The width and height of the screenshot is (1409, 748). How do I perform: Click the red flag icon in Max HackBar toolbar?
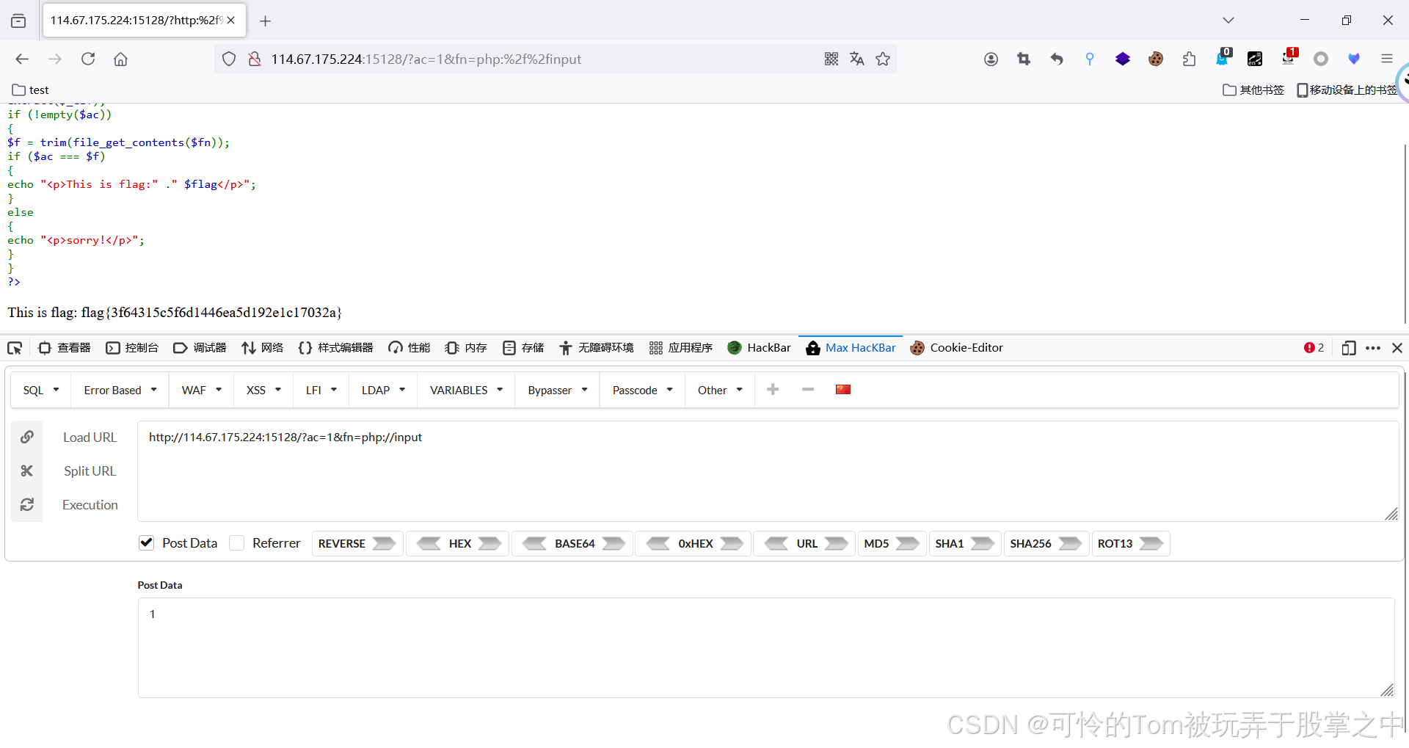point(842,389)
